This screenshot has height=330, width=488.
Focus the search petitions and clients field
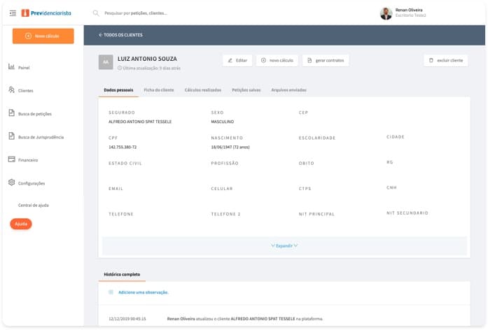click(136, 13)
